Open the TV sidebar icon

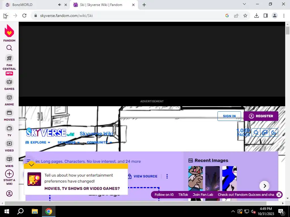(9, 128)
